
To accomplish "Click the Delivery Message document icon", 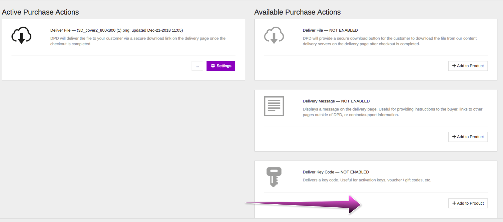I will click(x=274, y=106).
